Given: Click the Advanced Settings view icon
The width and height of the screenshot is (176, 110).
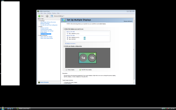Looking at the screenshot, I should [x=52, y=16].
